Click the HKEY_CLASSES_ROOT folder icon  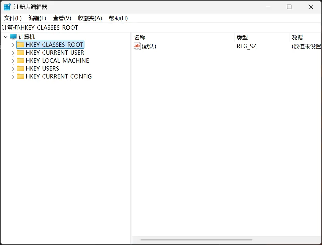pyautogui.click(x=20, y=44)
